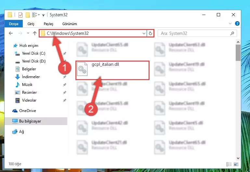Screen dimensions: 250x172
Task: Refresh the System32 folder view
Action: [150, 33]
